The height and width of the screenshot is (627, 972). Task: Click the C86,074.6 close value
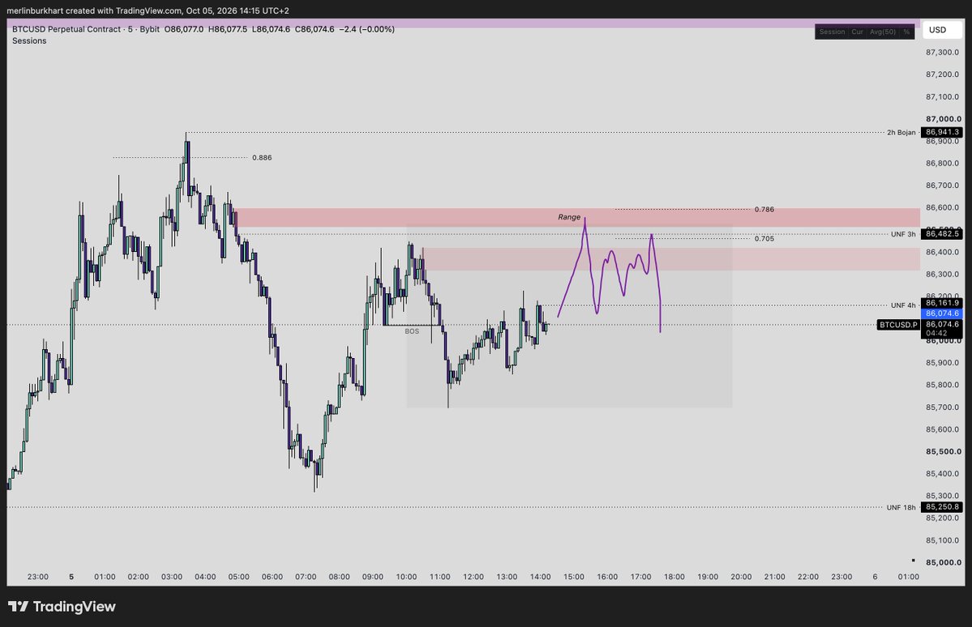pyautogui.click(x=315, y=29)
